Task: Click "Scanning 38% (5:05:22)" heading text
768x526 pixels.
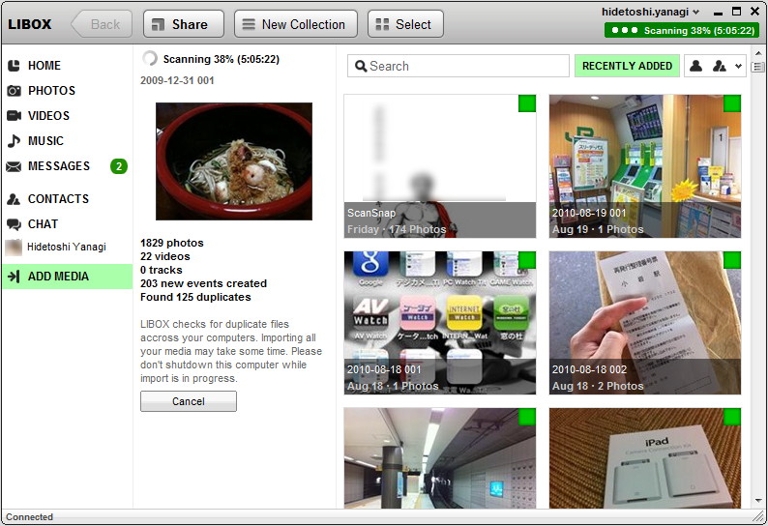Action: (222, 59)
